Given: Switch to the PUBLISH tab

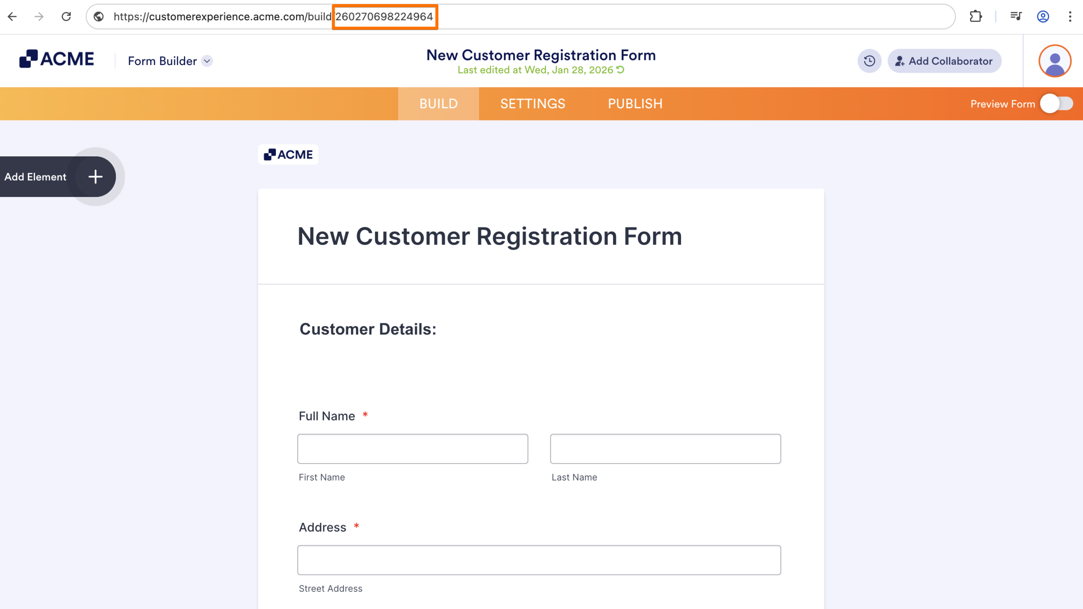Looking at the screenshot, I should point(635,104).
